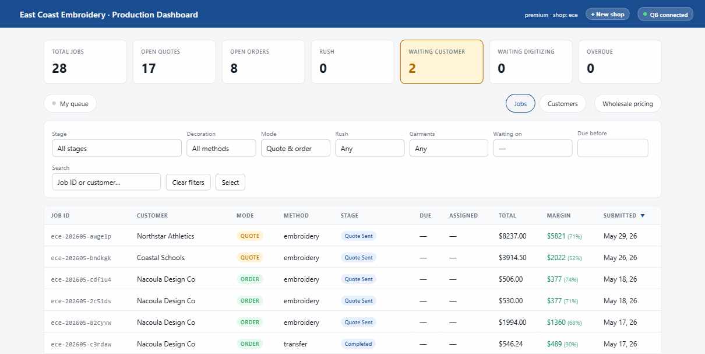
Task: Click the Clear filters button
Action: point(188,182)
